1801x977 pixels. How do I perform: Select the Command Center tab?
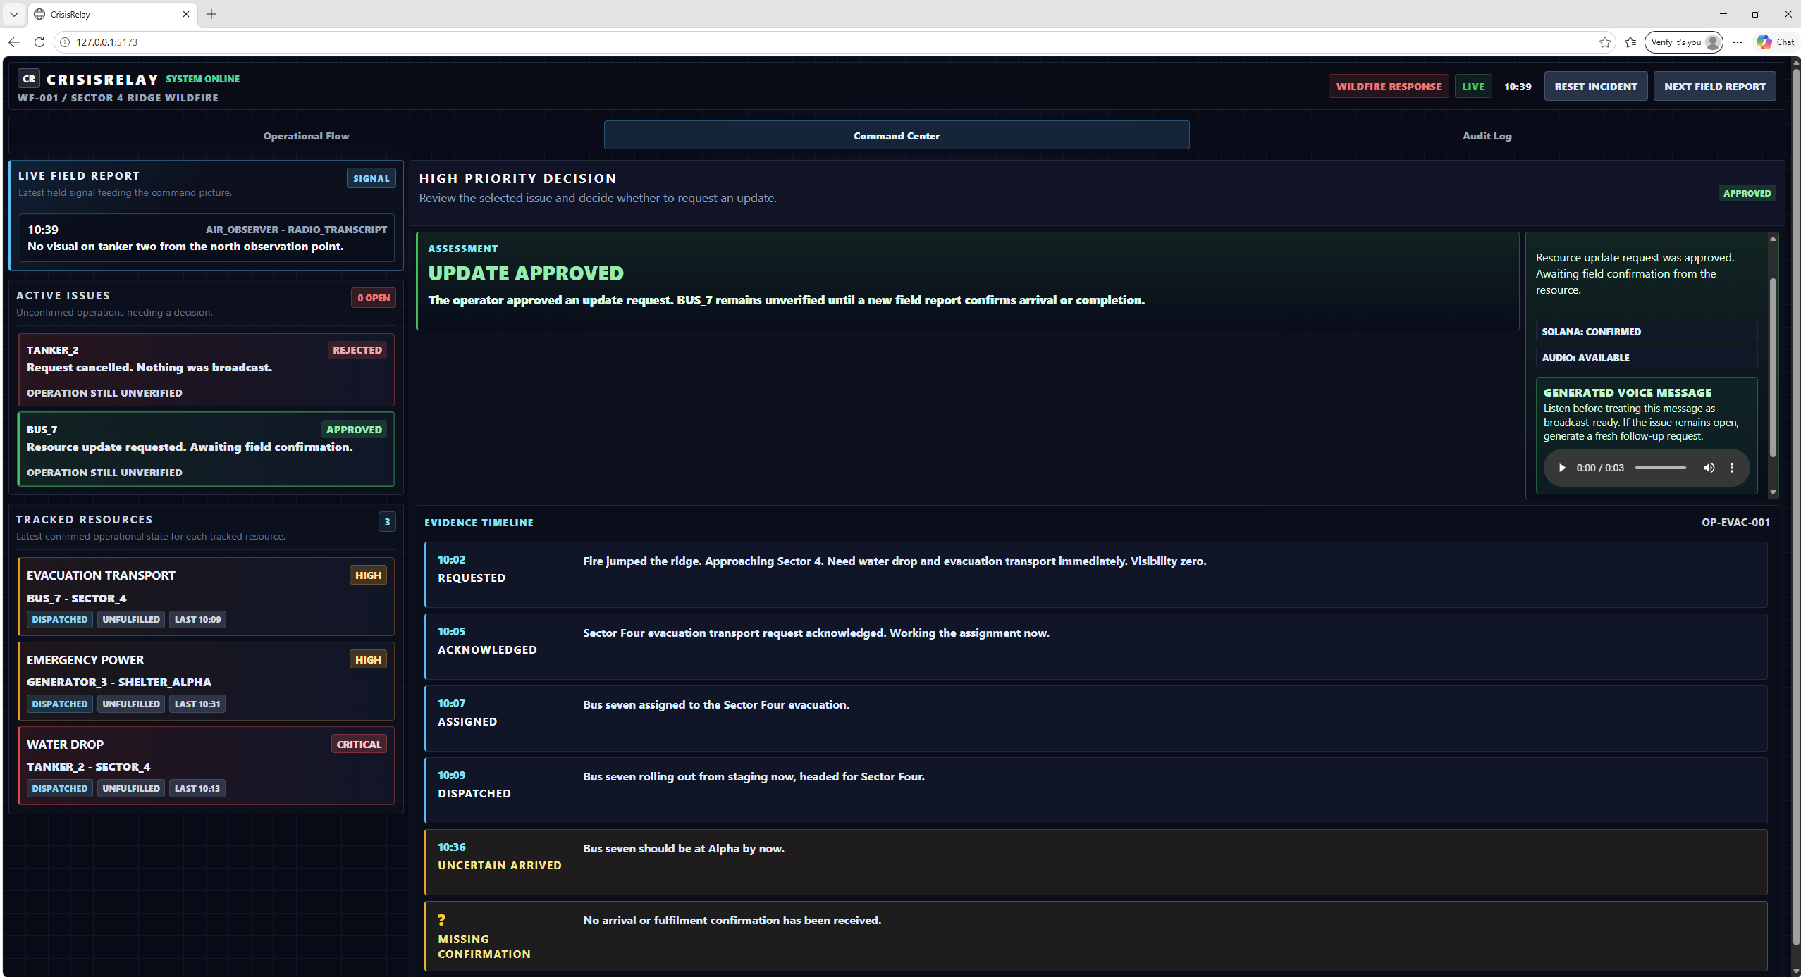(x=897, y=135)
